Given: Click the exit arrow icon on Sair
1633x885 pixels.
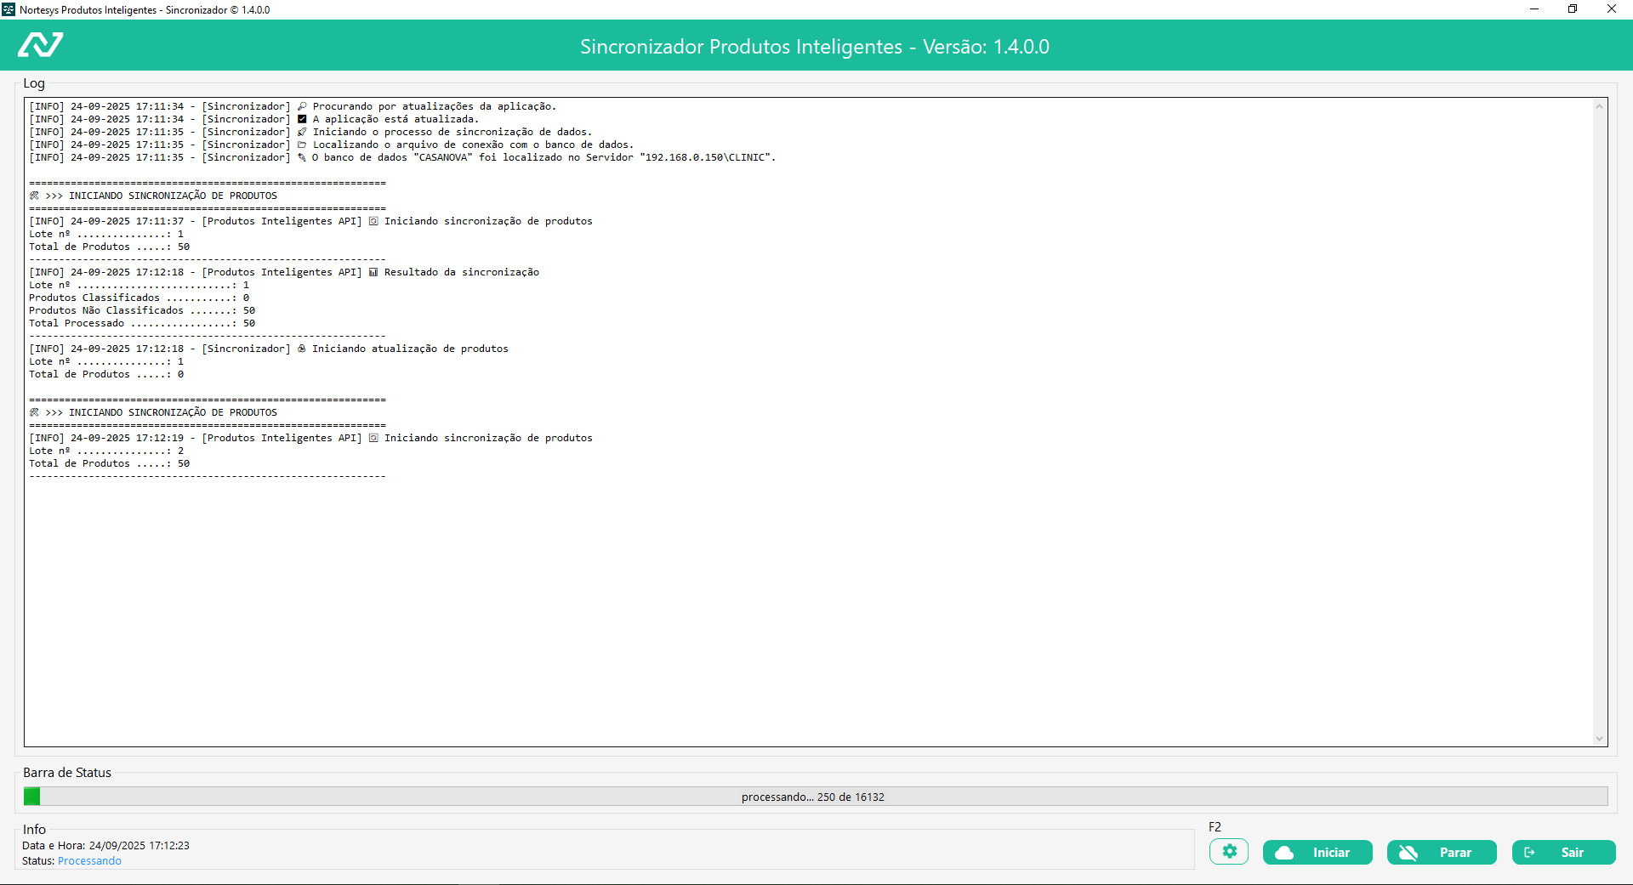Looking at the screenshot, I should pyautogui.click(x=1529, y=853).
